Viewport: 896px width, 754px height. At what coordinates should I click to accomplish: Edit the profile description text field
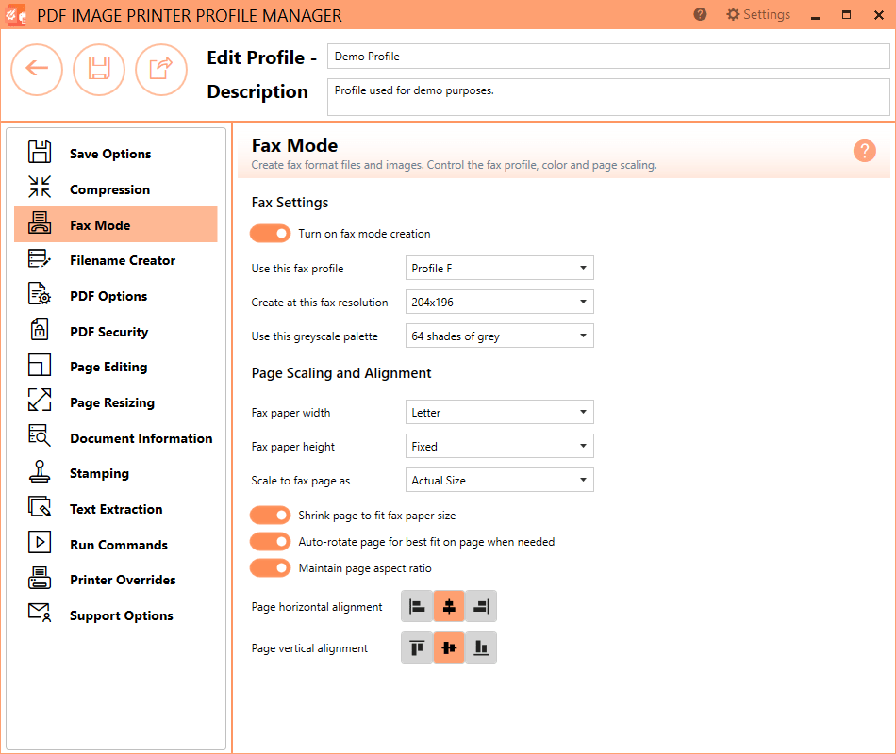608,96
